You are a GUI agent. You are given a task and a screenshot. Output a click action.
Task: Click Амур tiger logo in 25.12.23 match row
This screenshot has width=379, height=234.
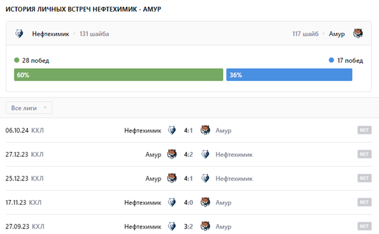[172, 178]
